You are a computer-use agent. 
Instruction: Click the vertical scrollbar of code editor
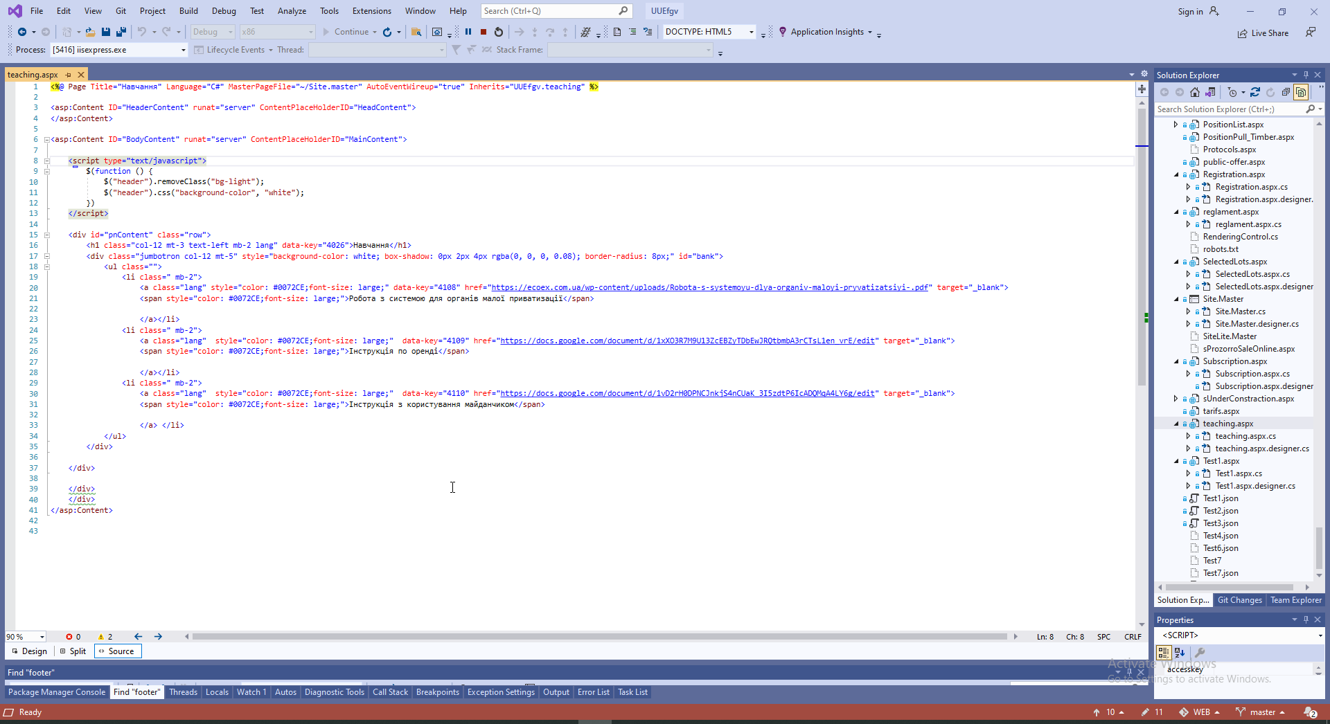pos(1142,247)
